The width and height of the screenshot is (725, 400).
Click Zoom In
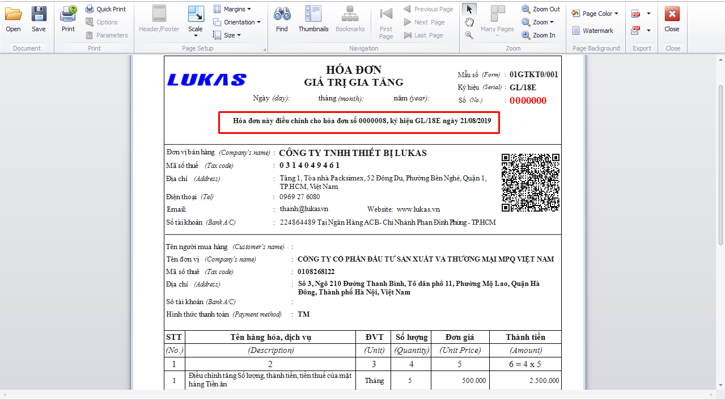point(539,35)
